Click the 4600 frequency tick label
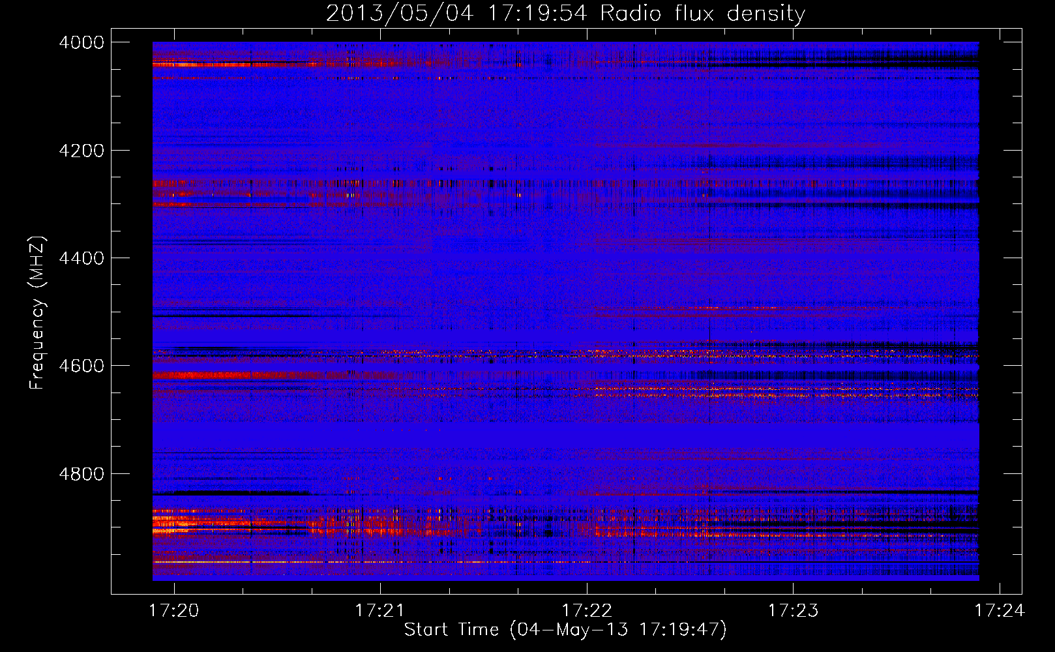Viewport: 1055px width, 652px height. [82, 366]
